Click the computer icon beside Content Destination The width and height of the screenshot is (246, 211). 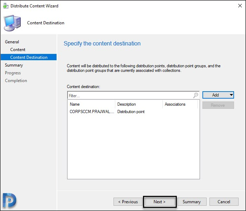pyautogui.click(x=12, y=23)
